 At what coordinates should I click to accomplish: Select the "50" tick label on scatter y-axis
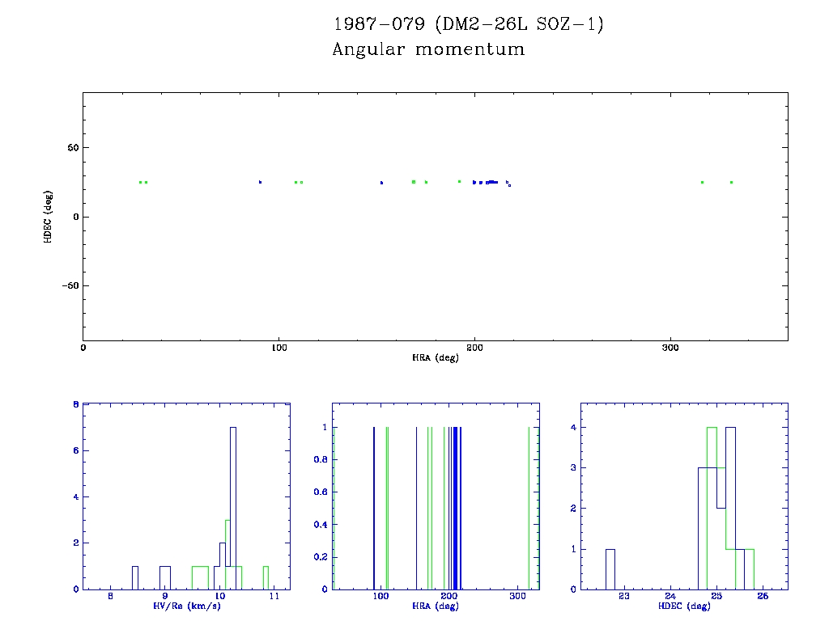pyautogui.click(x=72, y=148)
